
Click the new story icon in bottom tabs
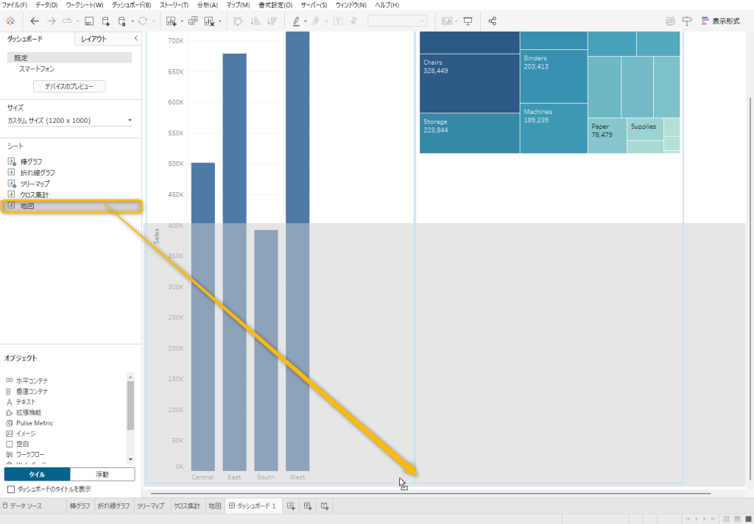pyautogui.click(x=325, y=506)
